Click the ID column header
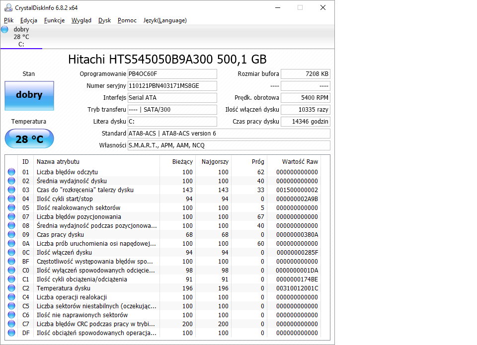The width and height of the screenshot is (477, 345). coord(25,162)
